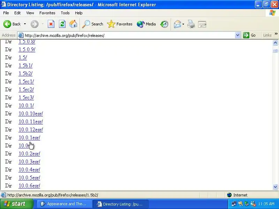The width and height of the screenshot is (279, 209).
Task: Open the Back history dropdown arrow
Action: (x=25, y=24)
